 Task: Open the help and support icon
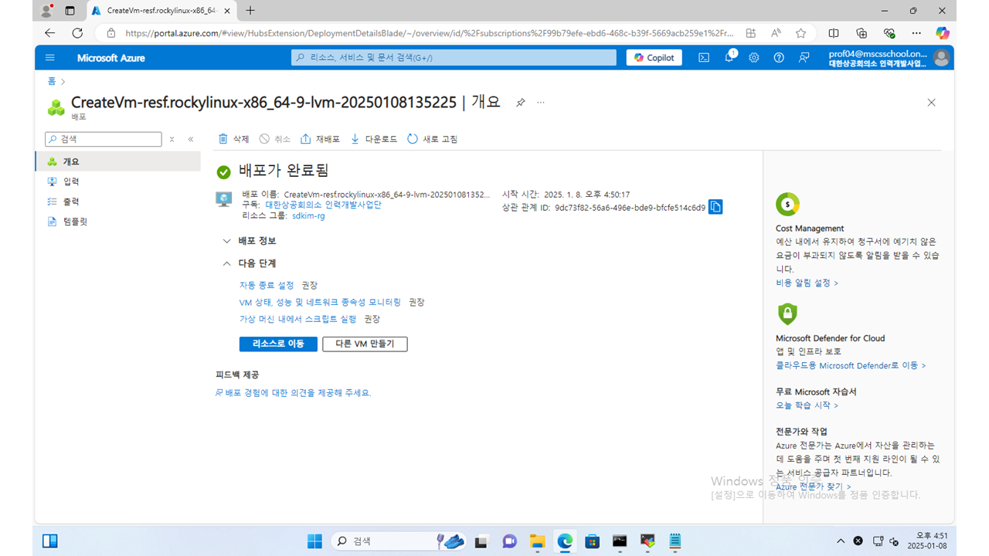[779, 58]
